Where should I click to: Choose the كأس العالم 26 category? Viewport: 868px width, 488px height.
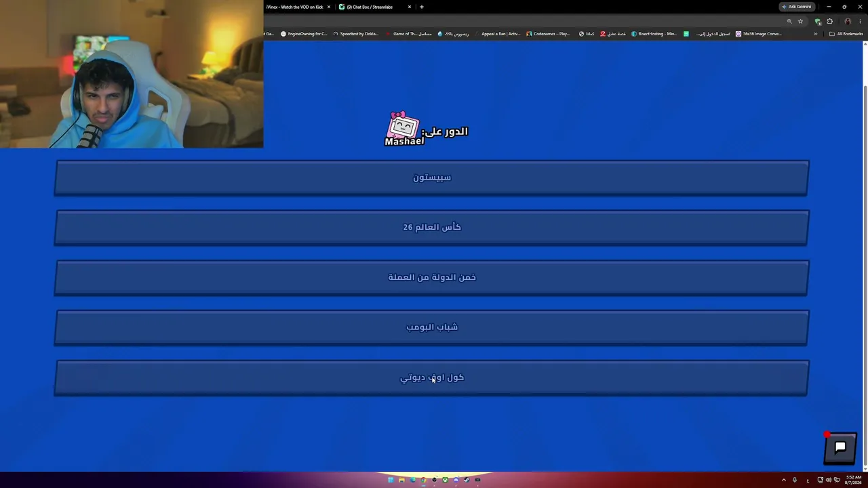432,228
